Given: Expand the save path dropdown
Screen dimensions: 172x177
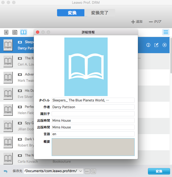Looking at the screenshot, I should click(x=81, y=171).
